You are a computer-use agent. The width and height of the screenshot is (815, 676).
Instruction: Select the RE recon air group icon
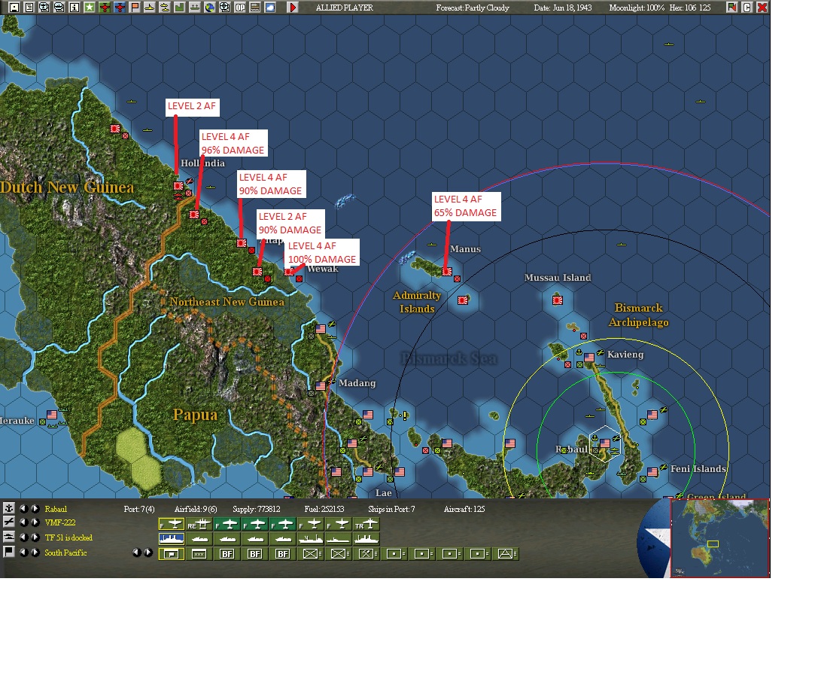click(199, 524)
